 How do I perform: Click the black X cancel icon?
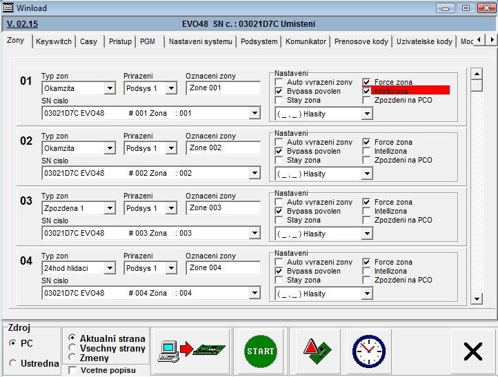click(472, 351)
